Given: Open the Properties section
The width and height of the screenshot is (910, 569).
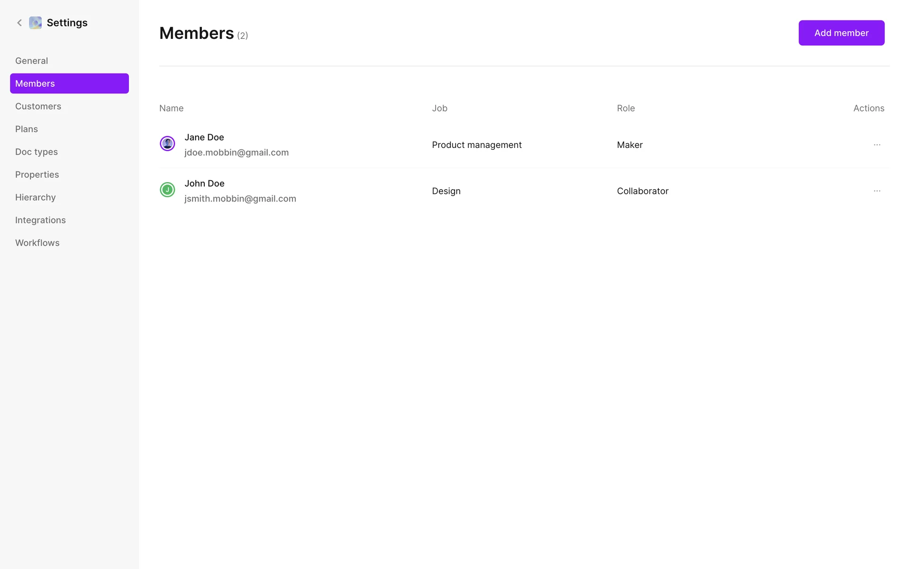Looking at the screenshot, I should pyautogui.click(x=37, y=174).
